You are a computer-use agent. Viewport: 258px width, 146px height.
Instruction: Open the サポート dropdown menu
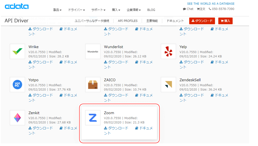coord(98,10)
